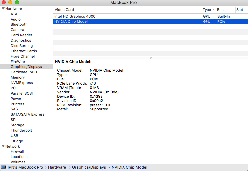Select Diagnostics in the sidebar
This screenshot has width=248, height=171.
(21, 40)
